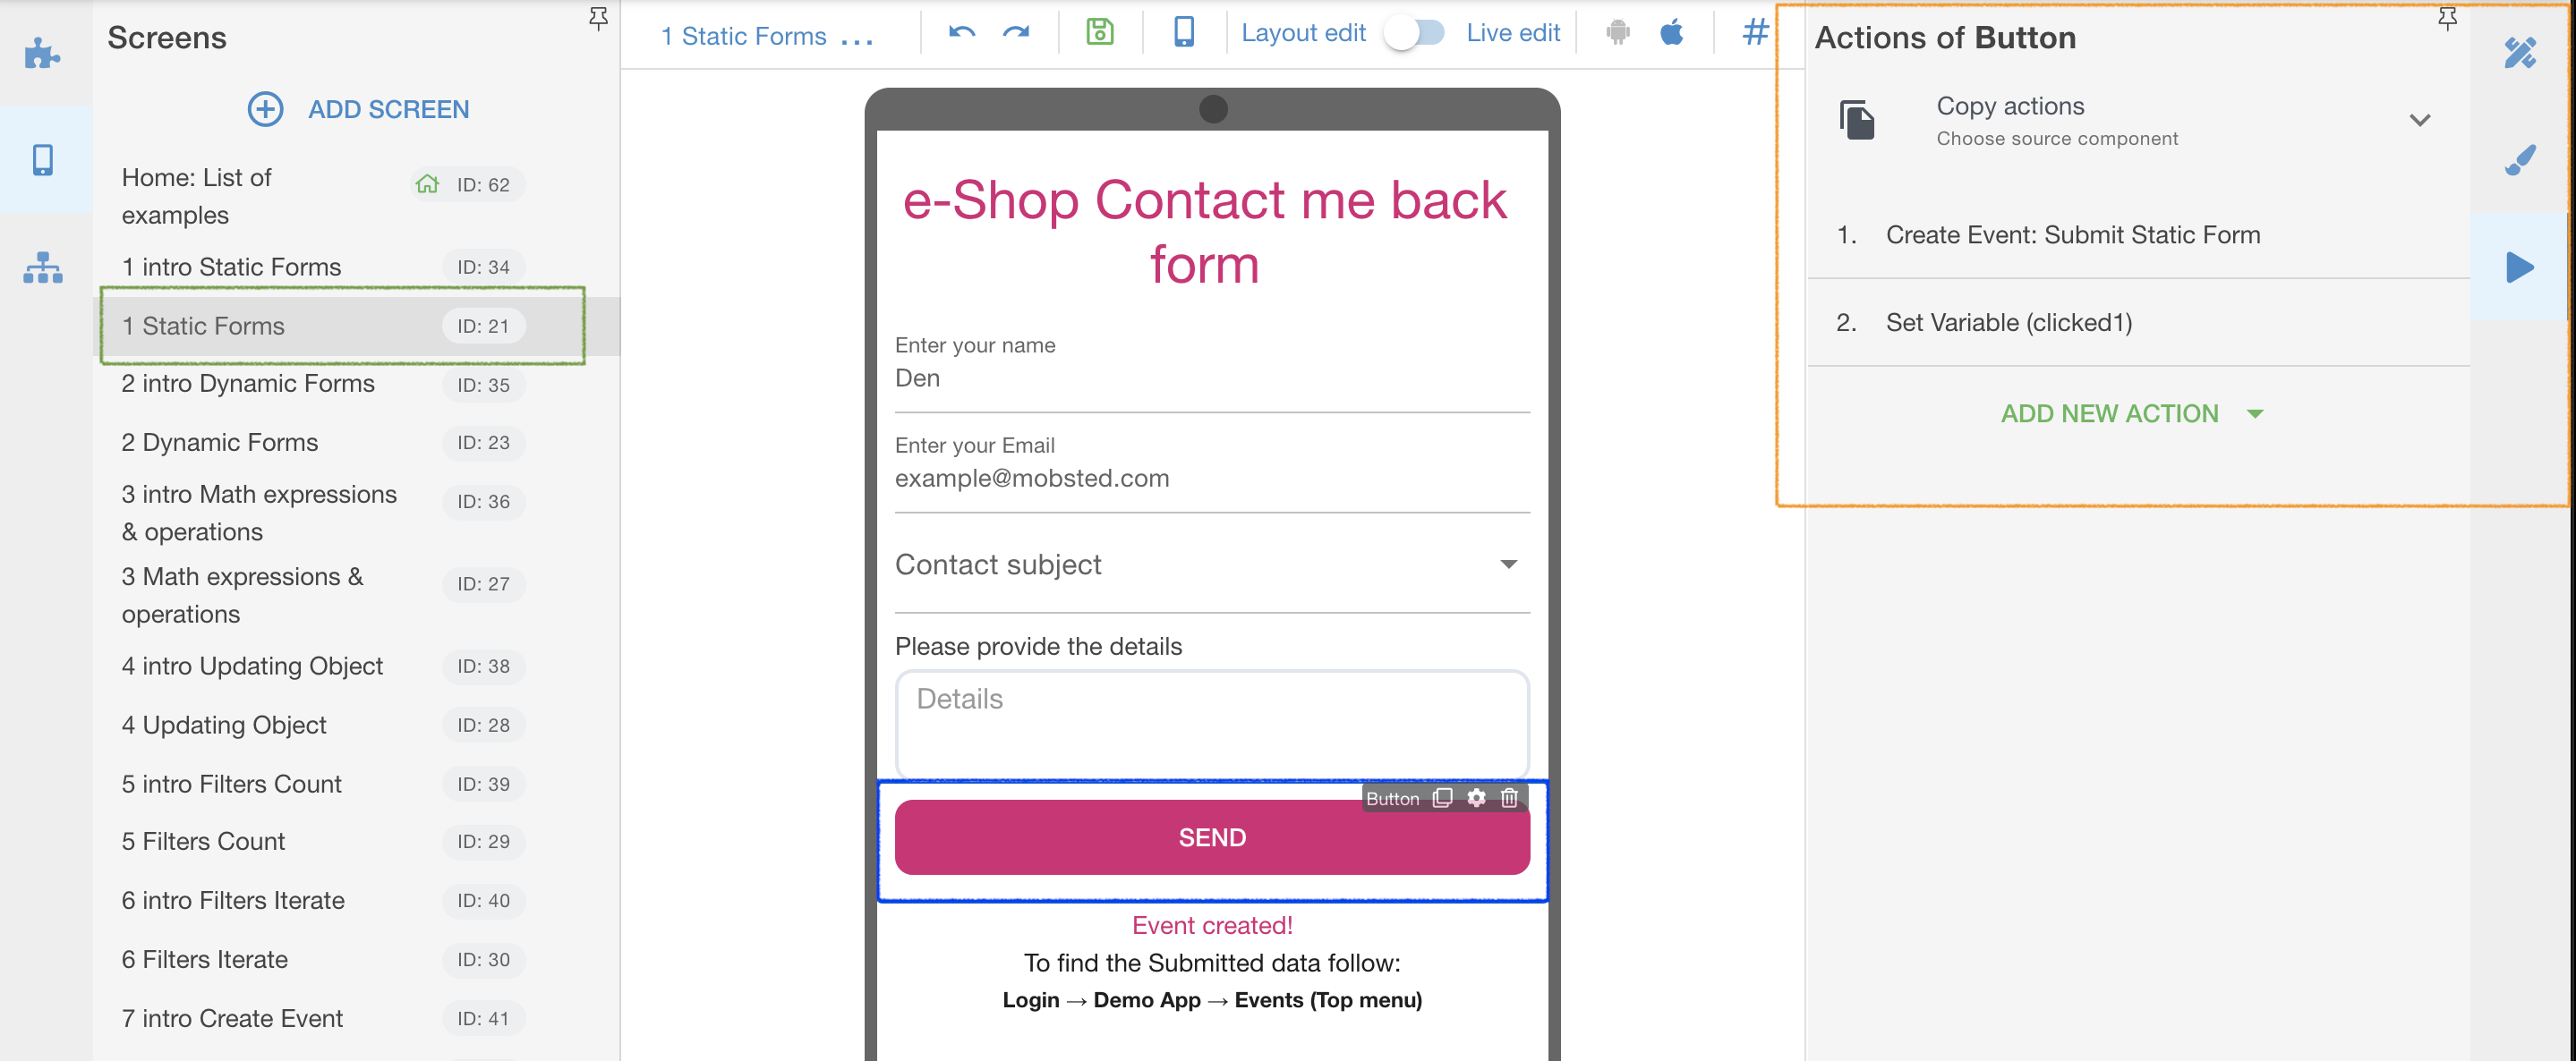2576x1061 pixels.
Task: Open the hierarchy tree sidebar icon
Action: pyautogui.click(x=43, y=267)
